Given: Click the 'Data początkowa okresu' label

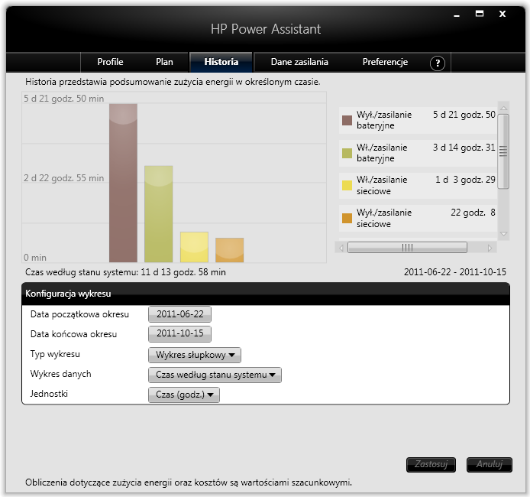Looking at the screenshot, I should (x=79, y=314).
